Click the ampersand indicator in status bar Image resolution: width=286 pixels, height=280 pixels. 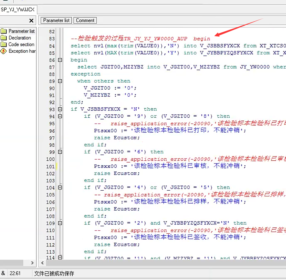coord(3,273)
